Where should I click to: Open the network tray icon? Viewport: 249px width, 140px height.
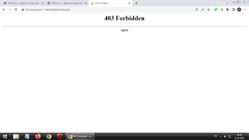(230, 136)
